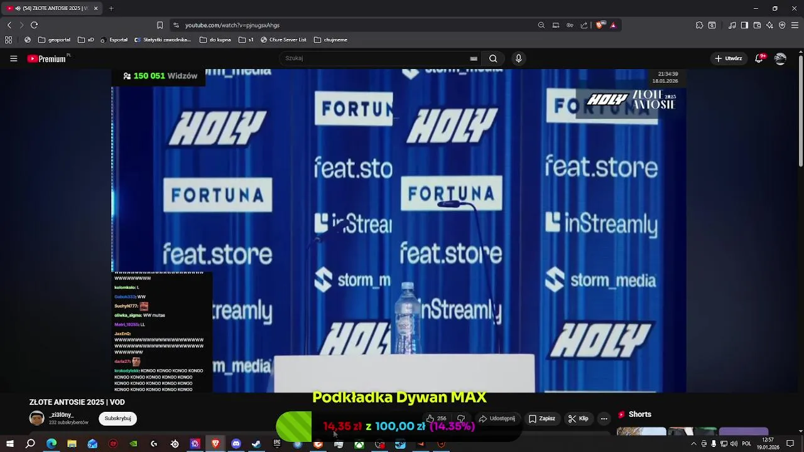Open the xD bookmark folder
Screen dimensions: 804x452
86,40
